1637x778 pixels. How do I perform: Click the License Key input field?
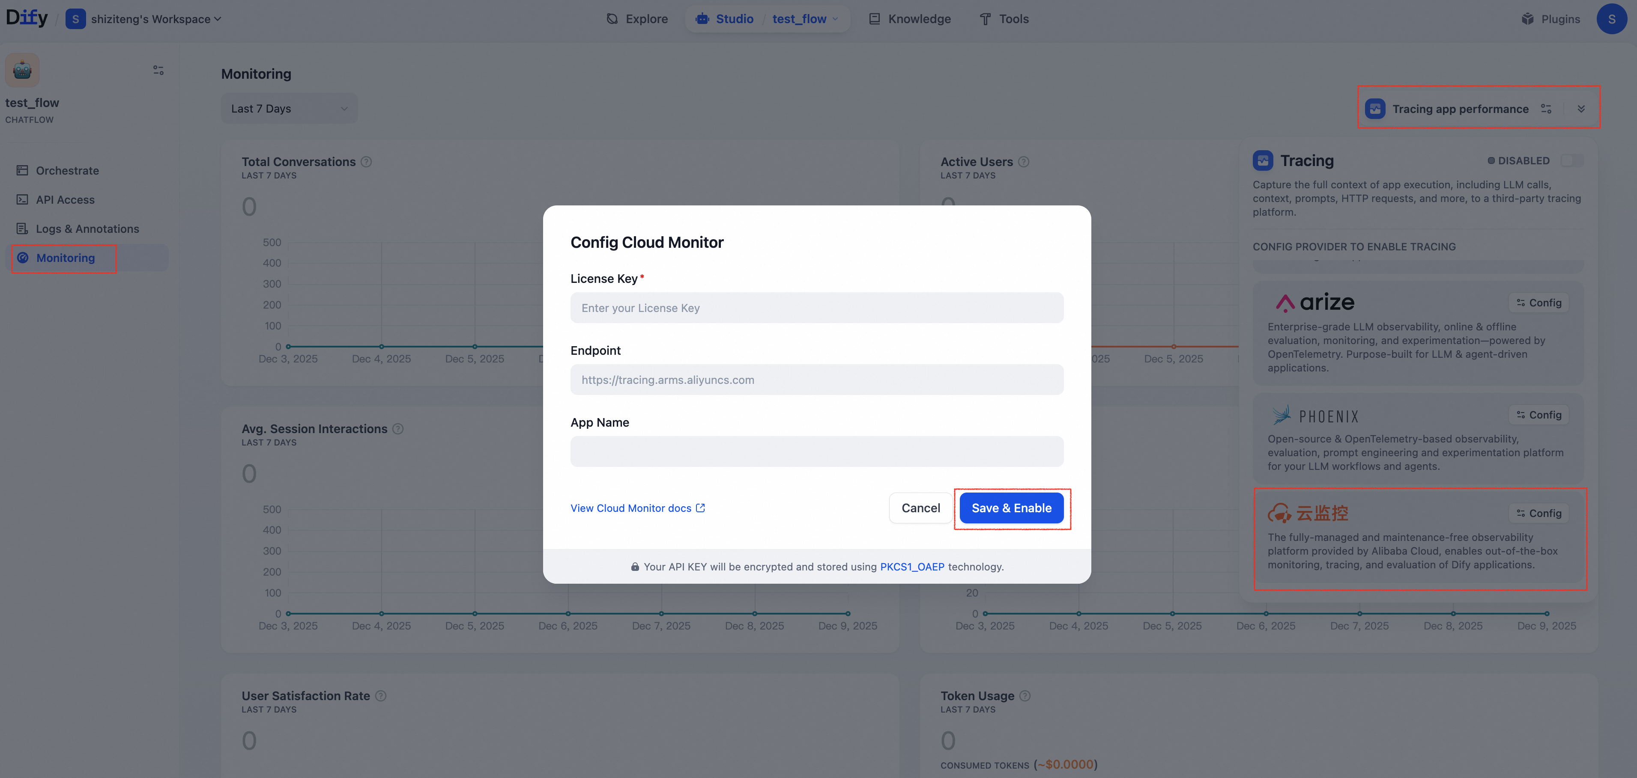click(817, 307)
